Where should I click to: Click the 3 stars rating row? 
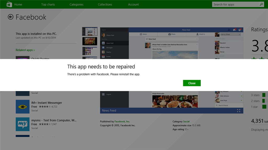click(259, 95)
